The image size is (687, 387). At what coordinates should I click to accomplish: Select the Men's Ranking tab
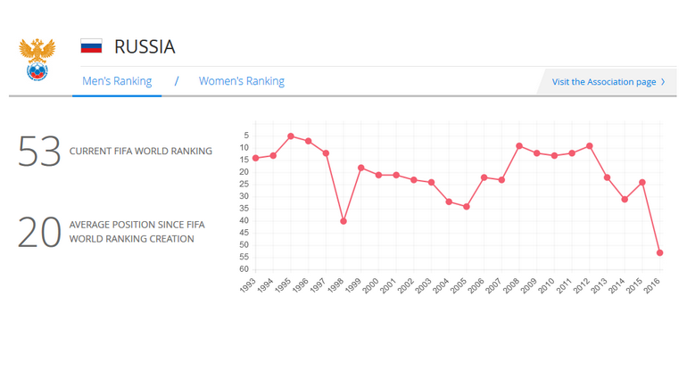pos(117,81)
